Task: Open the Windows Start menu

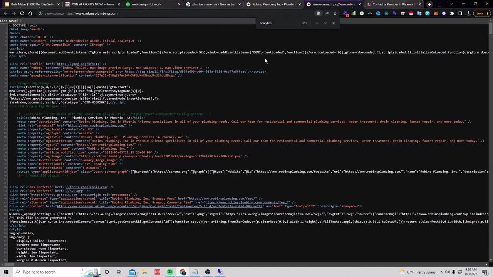Action: tap(6, 272)
